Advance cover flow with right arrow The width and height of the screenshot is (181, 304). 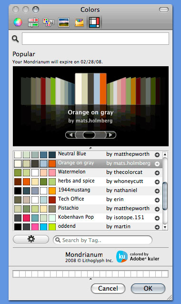[x=111, y=135]
